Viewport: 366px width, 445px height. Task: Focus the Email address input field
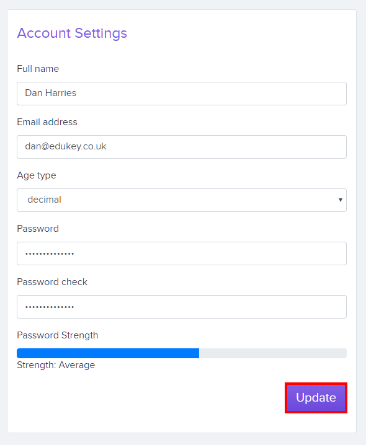(x=182, y=147)
